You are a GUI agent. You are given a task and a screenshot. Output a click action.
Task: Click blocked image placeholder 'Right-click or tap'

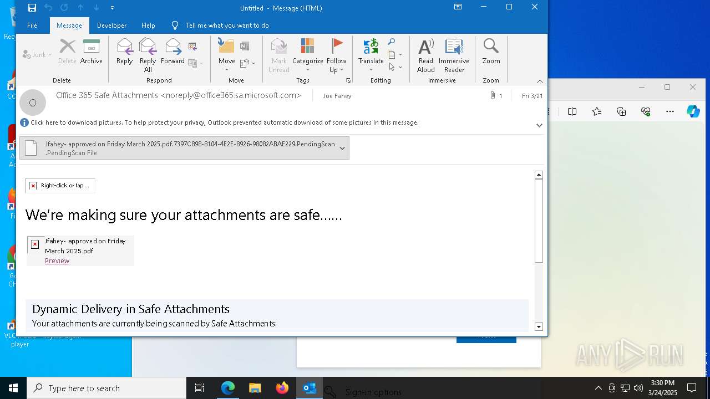[x=60, y=186]
